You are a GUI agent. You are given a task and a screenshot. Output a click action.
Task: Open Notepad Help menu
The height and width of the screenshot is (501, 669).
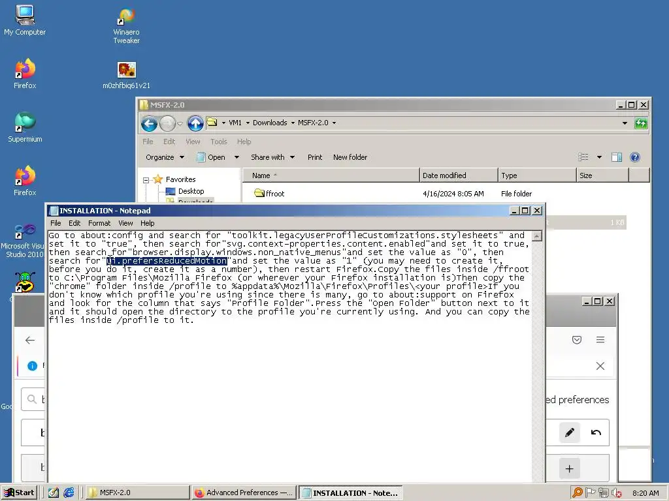[147, 223]
